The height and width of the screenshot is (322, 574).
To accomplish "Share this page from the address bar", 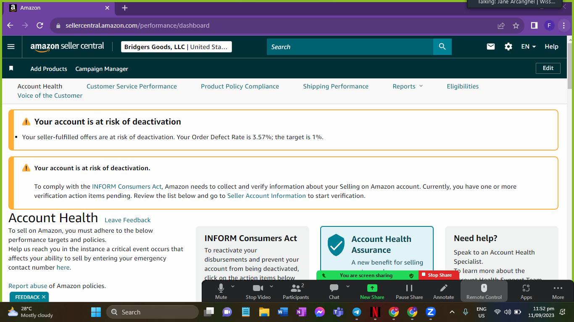I will pyautogui.click(x=501, y=26).
